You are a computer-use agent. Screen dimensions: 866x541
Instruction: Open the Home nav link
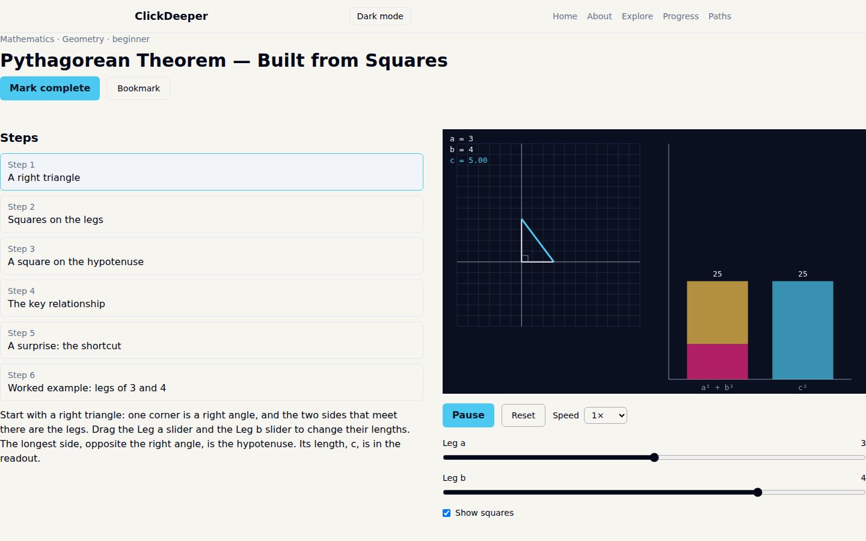[565, 16]
